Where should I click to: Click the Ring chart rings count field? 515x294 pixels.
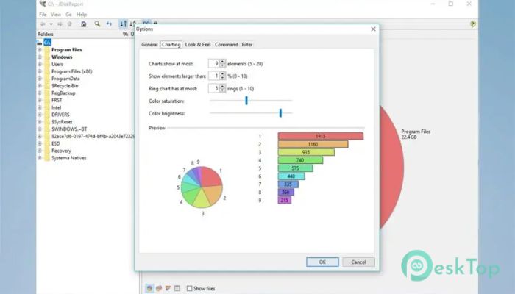tap(214, 89)
